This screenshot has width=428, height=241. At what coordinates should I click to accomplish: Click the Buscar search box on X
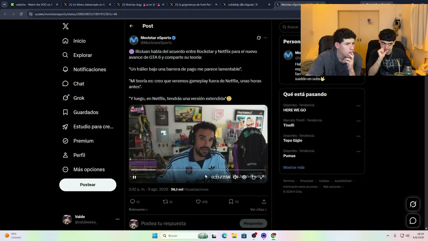(x=290, y=27)
